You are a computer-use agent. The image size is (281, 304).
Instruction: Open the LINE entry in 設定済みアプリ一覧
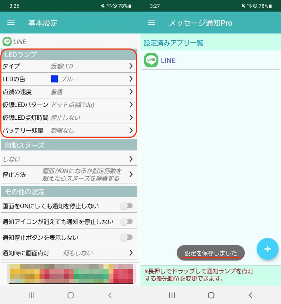168,60
